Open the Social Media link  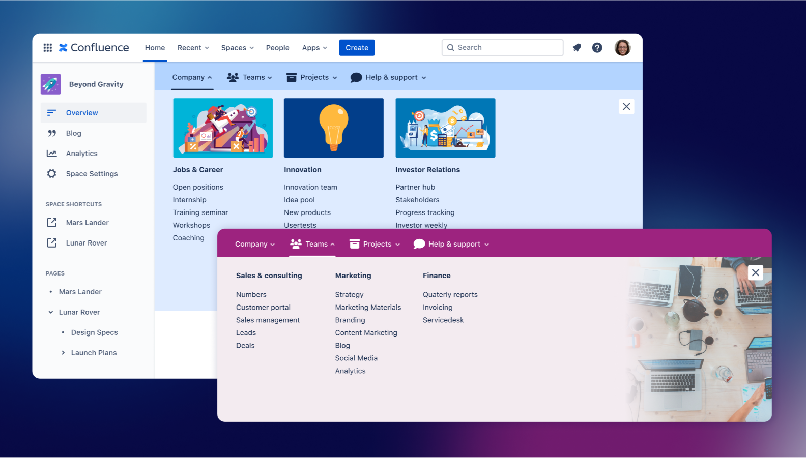pos(356,358)
